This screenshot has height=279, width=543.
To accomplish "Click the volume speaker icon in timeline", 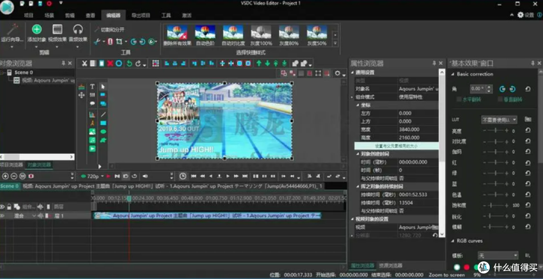I will tap(145, 176).
